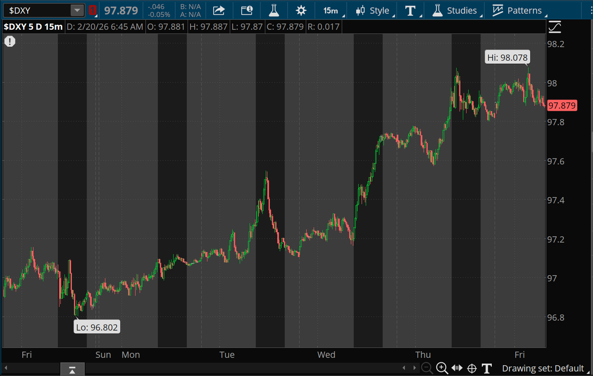The width and height of the screenshot is (593, 376).
Task: Click the L: 97.87 low value
Action: point(247,26)
